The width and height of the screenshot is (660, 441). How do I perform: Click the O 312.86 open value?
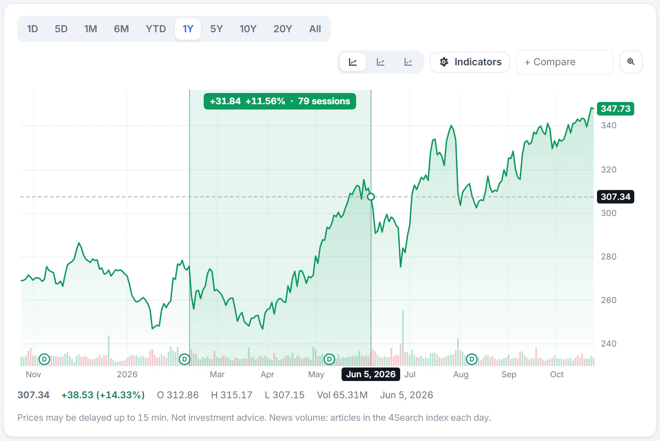tap(178, 395)
